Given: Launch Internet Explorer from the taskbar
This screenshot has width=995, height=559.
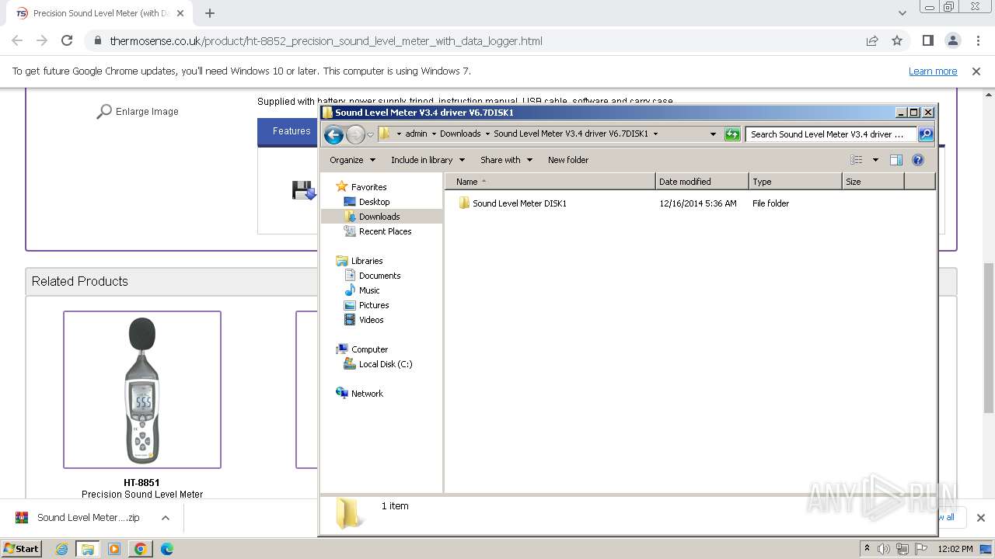Looking at the screenshot, I should [x=61, y=549].
